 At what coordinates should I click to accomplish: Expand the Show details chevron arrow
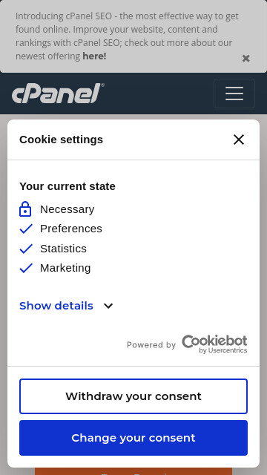click(108, 306)
